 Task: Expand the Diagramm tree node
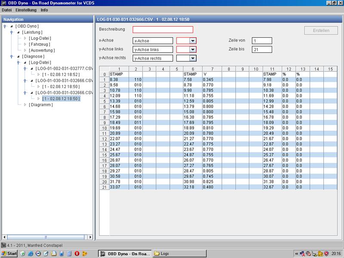coord(25,104)
